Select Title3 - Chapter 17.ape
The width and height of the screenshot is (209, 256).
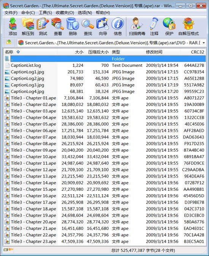tap(33, 202)
